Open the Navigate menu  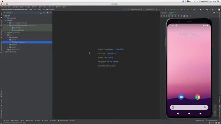(x=16, y=7)
